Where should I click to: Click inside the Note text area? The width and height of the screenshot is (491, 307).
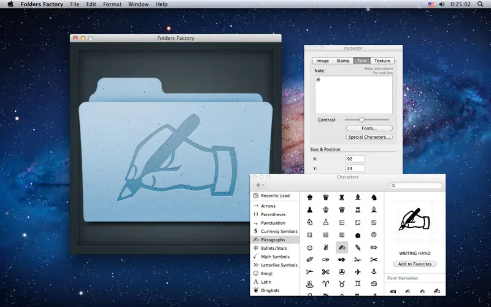coord(354,95)
